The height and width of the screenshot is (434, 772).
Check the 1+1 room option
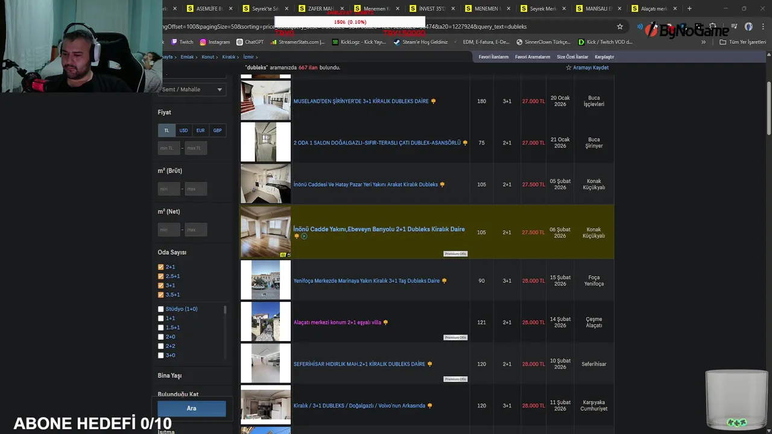point(161,318)
